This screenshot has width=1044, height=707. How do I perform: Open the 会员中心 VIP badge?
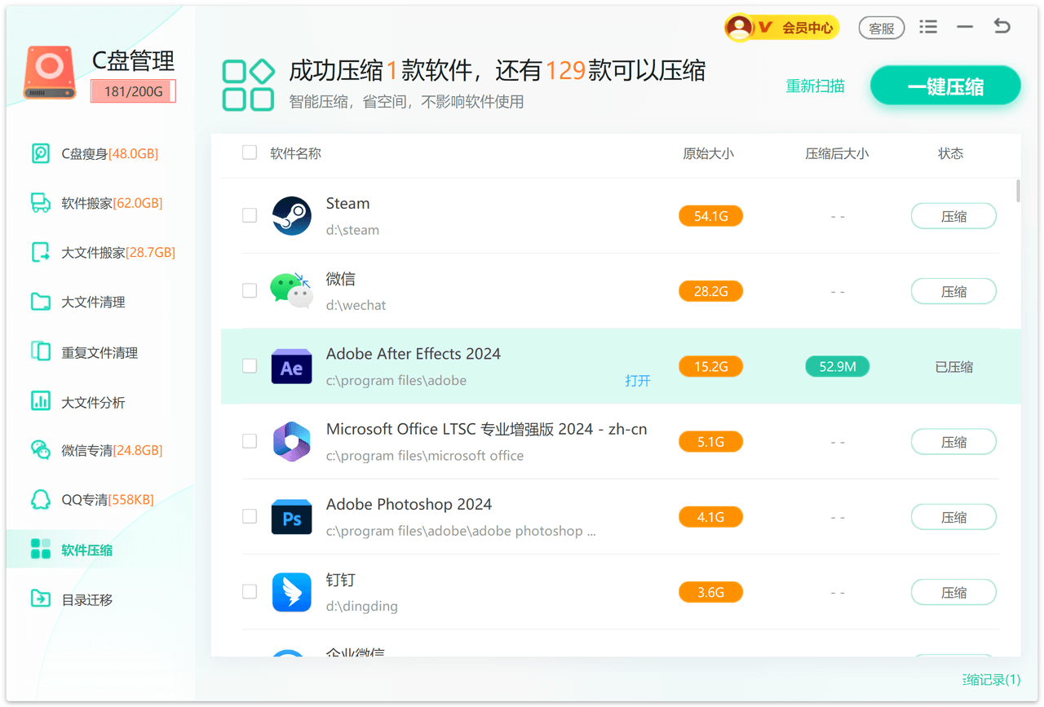[x=781, y=28]
